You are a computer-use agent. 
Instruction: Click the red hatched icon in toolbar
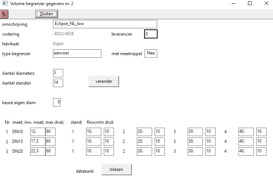point(4,14)
